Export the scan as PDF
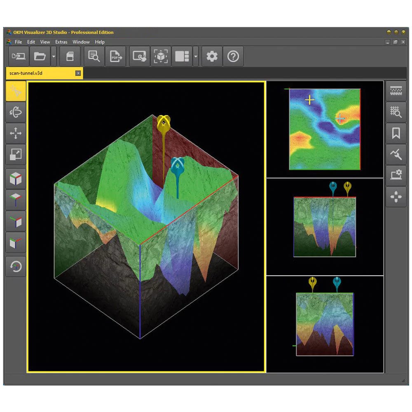Viewport: 412px width, 412px height. tap(115, 56)
